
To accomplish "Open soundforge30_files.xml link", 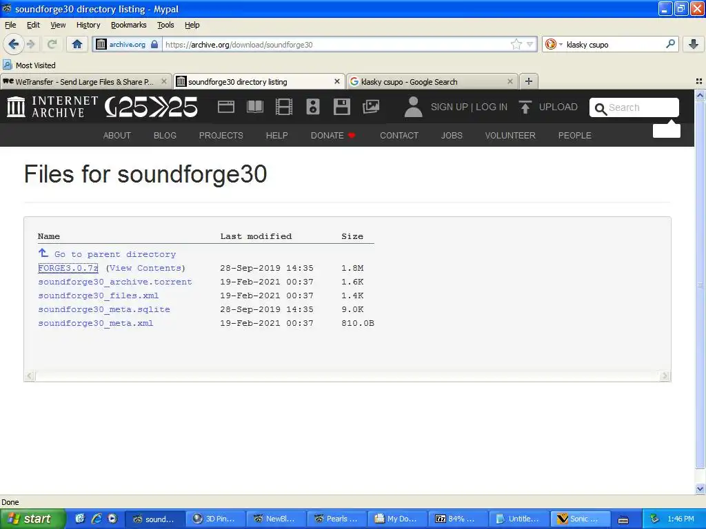I will [x=98, y=295].
